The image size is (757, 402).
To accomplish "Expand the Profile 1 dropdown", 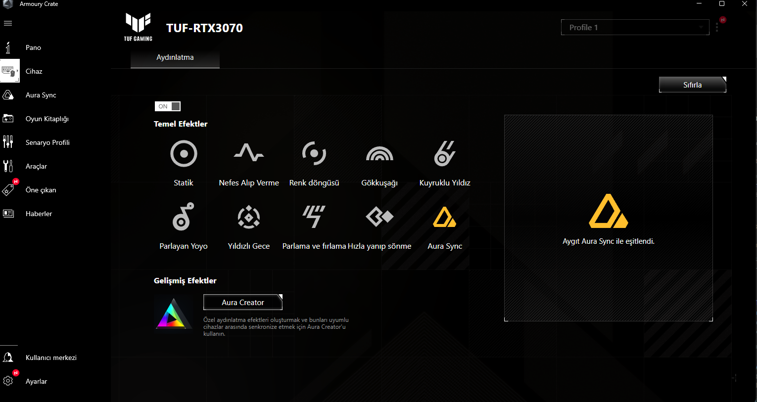I will tap(635, 28).
